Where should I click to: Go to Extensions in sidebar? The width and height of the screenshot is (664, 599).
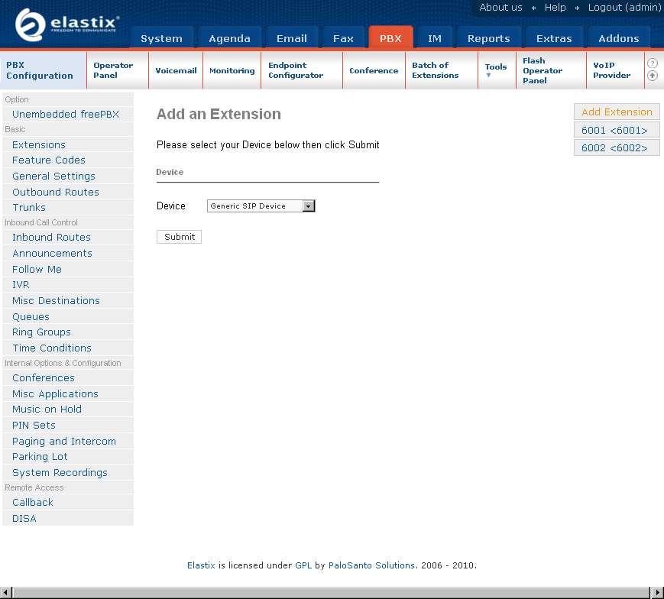68,144
